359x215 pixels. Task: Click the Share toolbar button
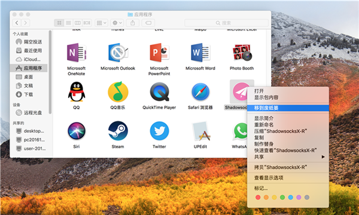click(x=133, y=23)
